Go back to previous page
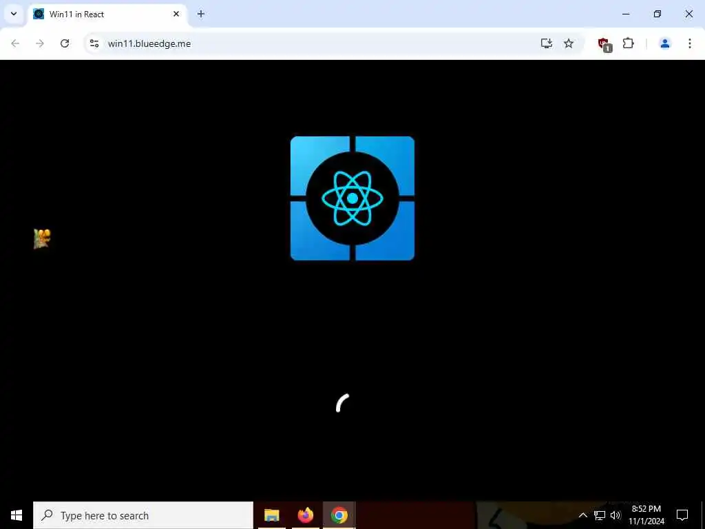The height and width of the screenshot is (529, 705). 15,43
